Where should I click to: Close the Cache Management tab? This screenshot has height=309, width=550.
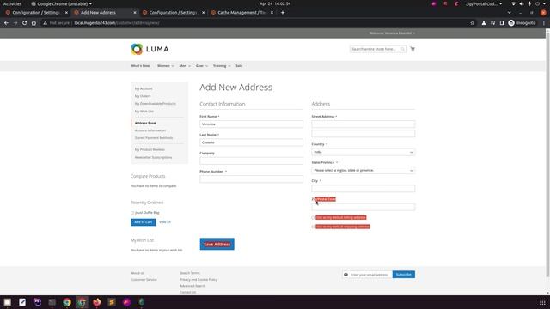coord(272,13)
